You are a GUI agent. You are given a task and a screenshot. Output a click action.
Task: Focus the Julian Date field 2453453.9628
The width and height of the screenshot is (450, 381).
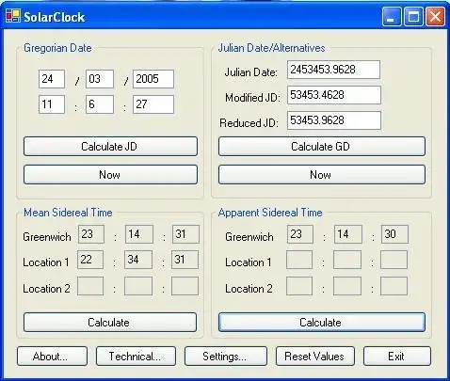coord(333,70)
